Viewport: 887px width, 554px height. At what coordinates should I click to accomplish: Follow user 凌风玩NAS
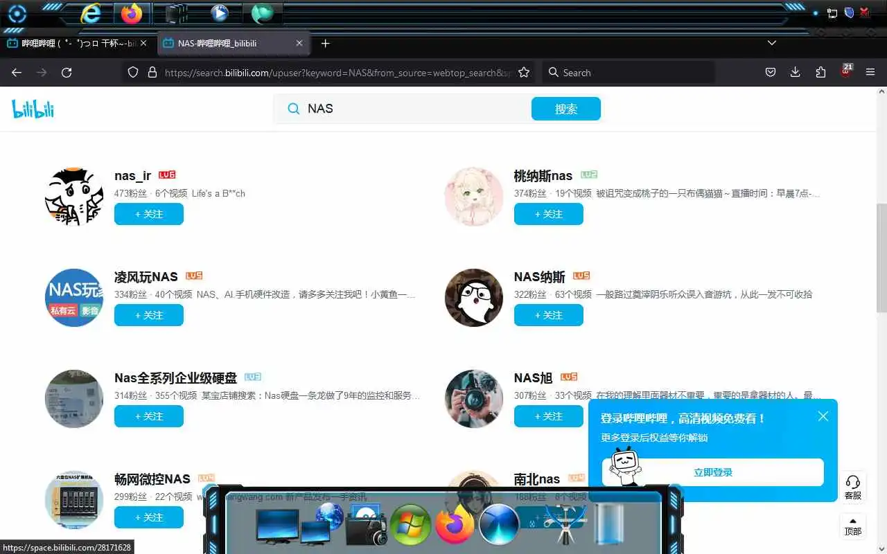pyautogui.click(x=149, y=315)
